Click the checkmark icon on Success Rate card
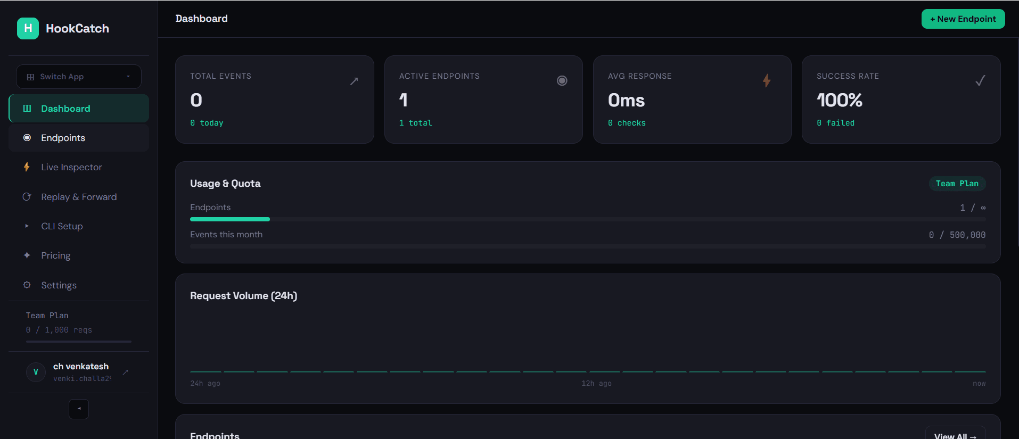 (980, 81)
